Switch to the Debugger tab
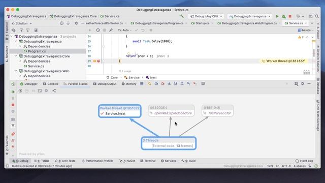325x183 pixels. pos(29,84)
